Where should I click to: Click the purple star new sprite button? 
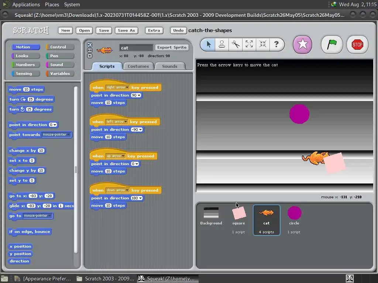click(x=303, y=45)
